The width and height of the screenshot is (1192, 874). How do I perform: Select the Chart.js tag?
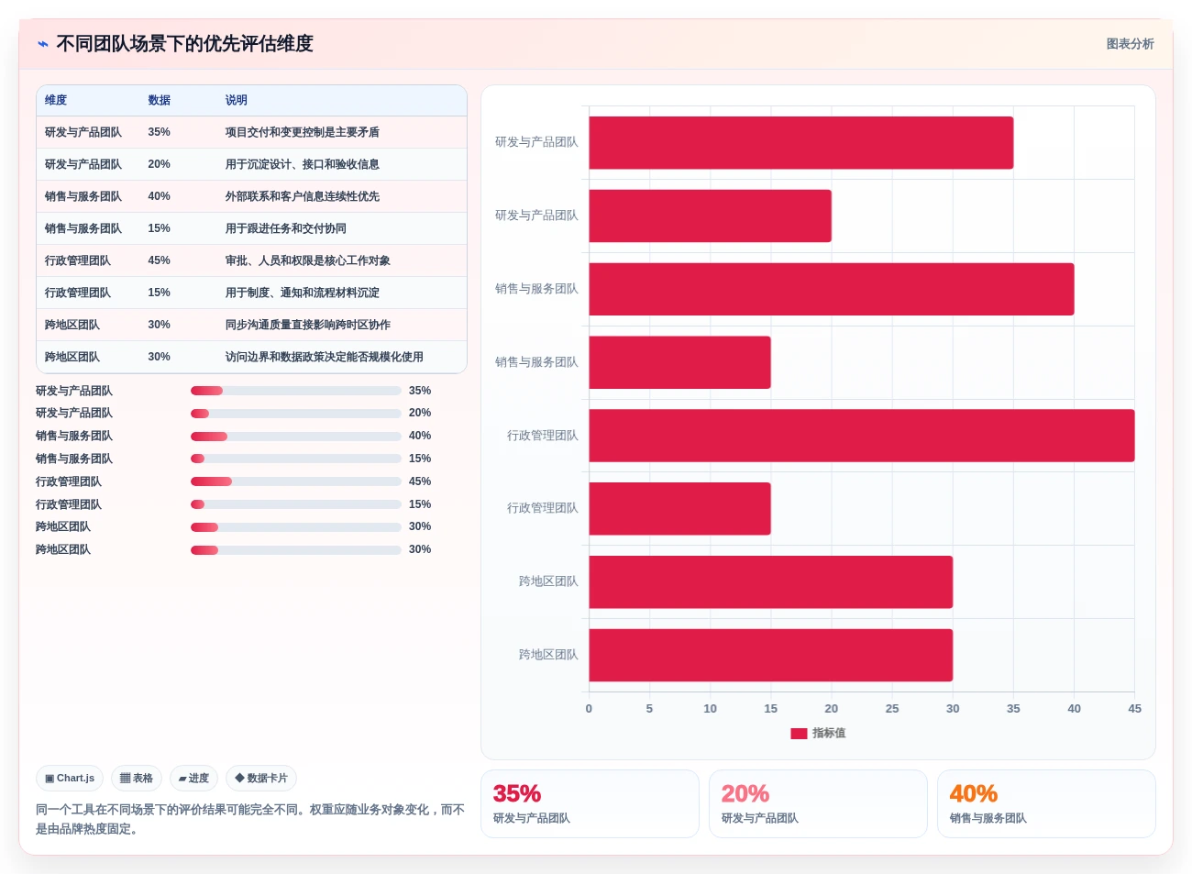70,779
